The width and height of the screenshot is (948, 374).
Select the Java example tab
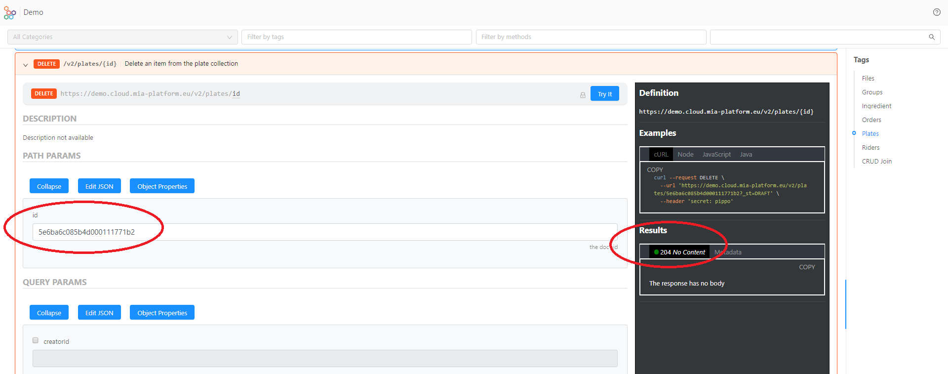pos(746,155)
